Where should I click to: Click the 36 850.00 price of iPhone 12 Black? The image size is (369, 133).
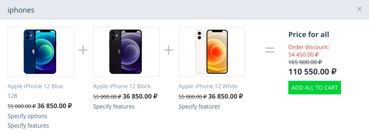pyautogui.click(x=140, y=96)
